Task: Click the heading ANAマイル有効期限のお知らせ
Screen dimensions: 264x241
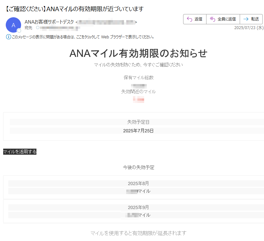Action: coord(138,53)
